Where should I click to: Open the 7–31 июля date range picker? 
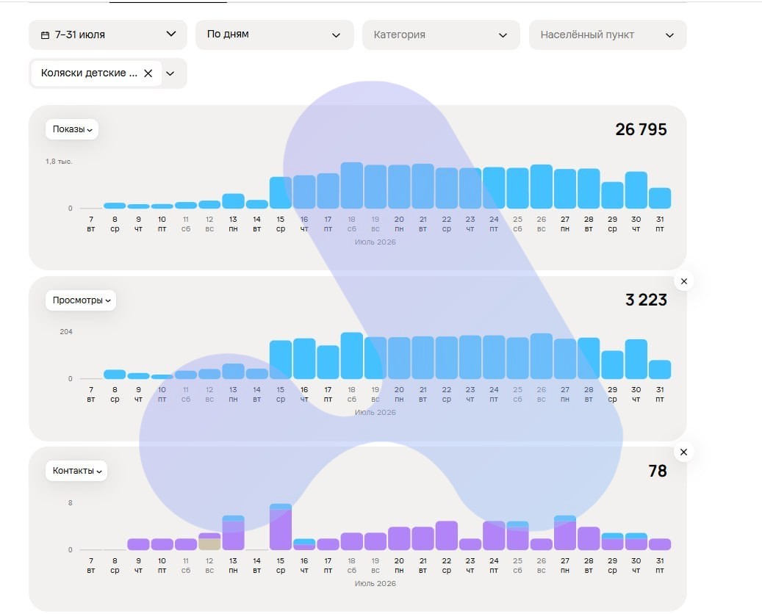[108, 35]
